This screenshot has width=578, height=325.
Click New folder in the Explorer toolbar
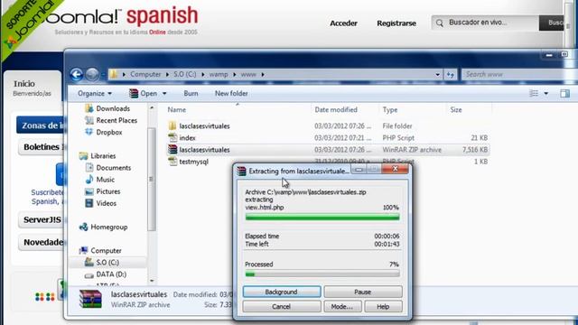tap(231, 94)
